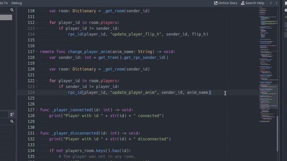Fold the if block at line 113
This screenshot has width=287, height=161.
[x=37, y=29]
